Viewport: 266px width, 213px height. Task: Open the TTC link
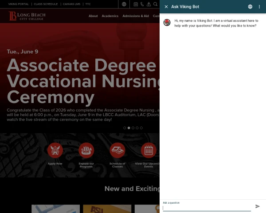coord(88,4)
